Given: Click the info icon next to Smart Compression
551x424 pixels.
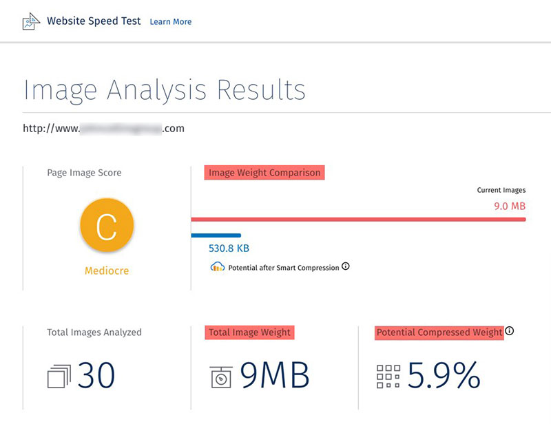Looking at the screenshot, I should tap(346, 266).
